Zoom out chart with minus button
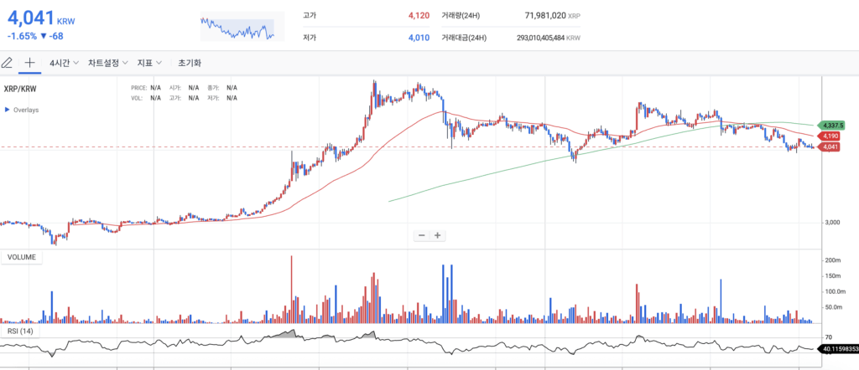Image resolution: width=859 pixels, height=370 pixels. click(422, 235)
